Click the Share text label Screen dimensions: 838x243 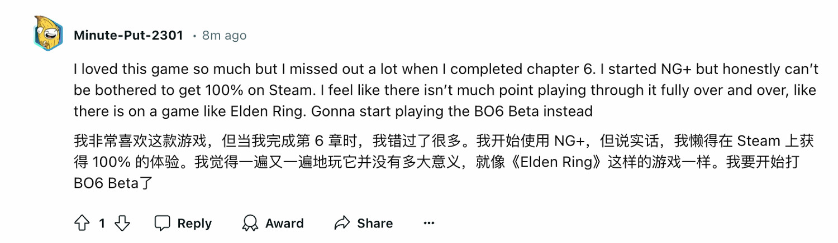click(x=375, y=223)
